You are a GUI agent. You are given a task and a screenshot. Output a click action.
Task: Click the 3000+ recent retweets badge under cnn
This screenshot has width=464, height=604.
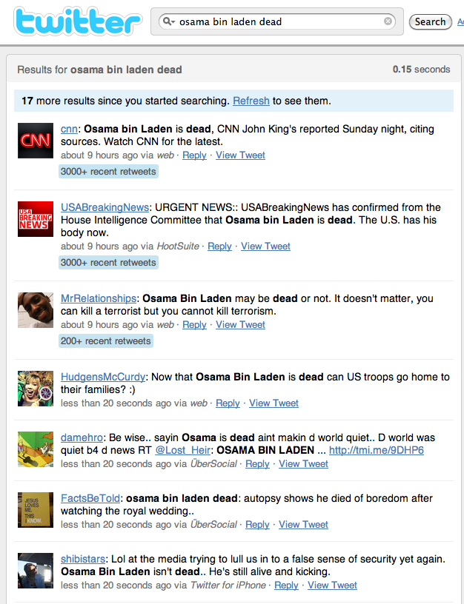point(108,172)
